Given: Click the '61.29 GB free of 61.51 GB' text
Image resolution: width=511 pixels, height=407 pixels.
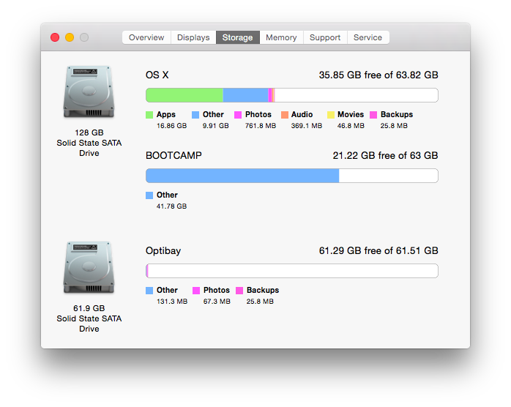Looking at the screenshot, I should (378, 250).
